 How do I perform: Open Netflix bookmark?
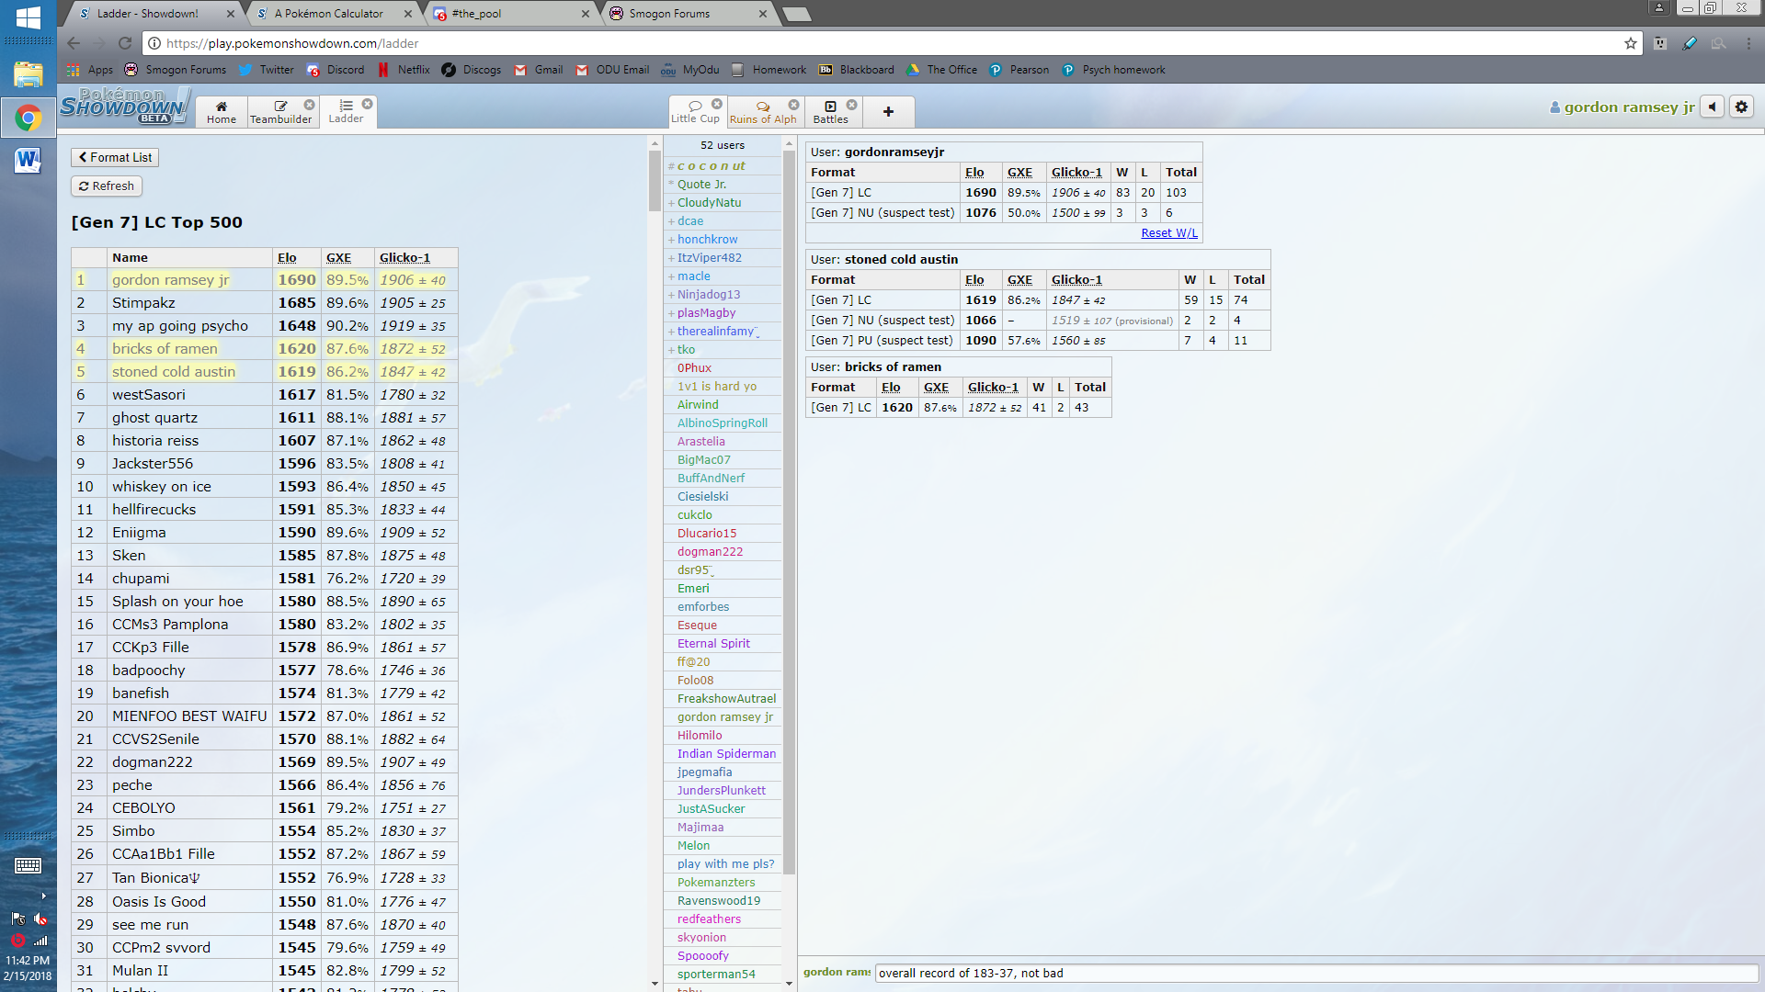point(404,70)
